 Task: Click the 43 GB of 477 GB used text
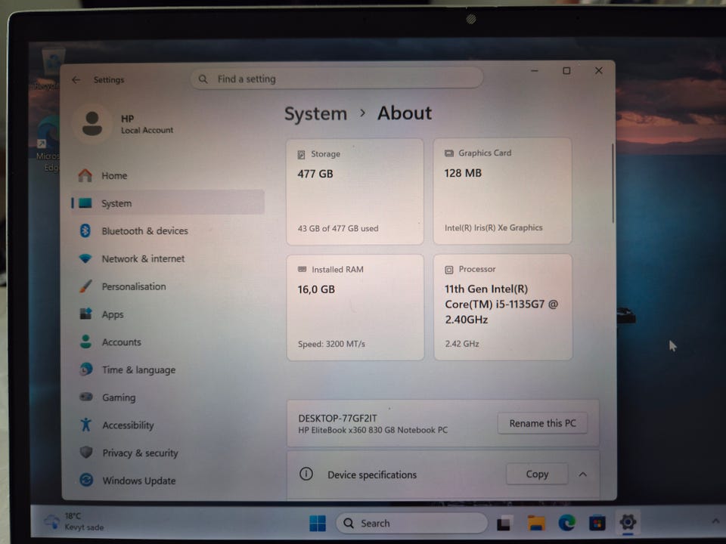(338, 228)
